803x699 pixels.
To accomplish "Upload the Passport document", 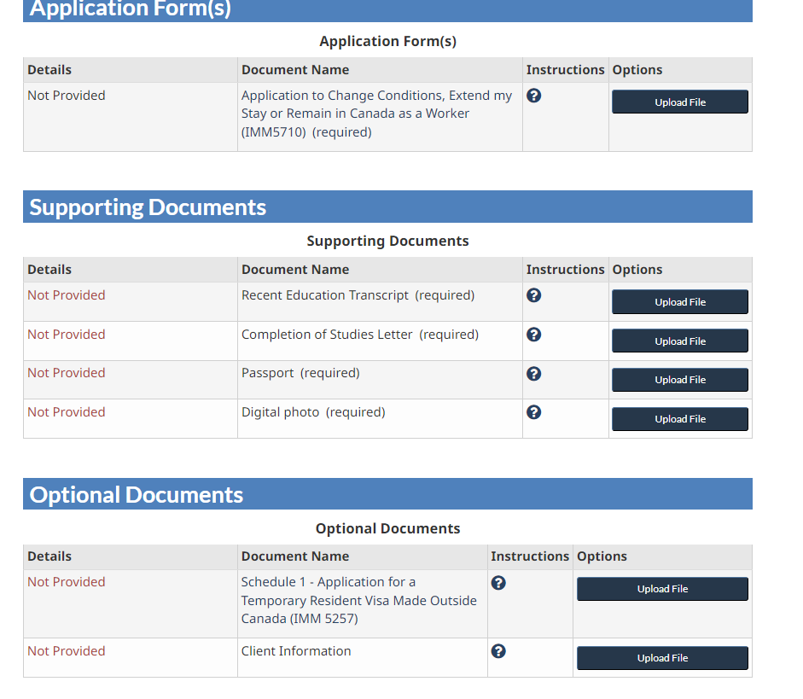I will [679, 379].
